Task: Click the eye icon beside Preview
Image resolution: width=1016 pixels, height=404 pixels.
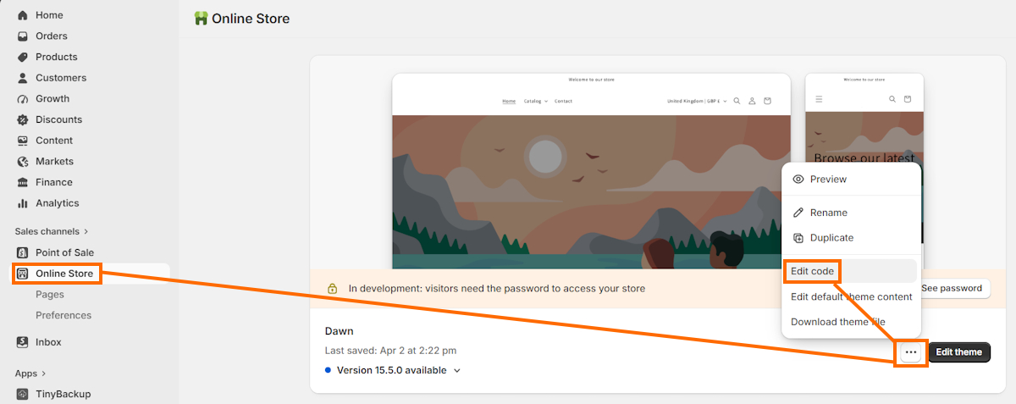Action: click(798, 180)
